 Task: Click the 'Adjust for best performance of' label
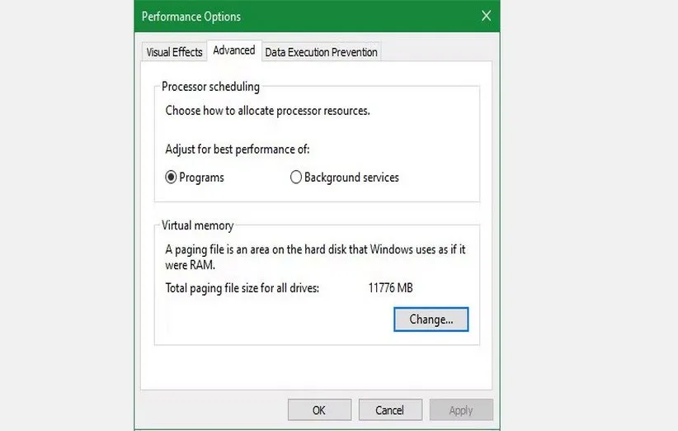(x=238, y=149)
